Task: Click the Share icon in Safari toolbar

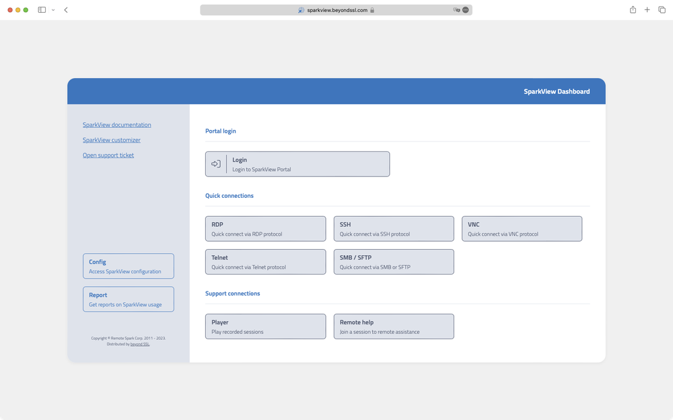Action: [633, 9]
